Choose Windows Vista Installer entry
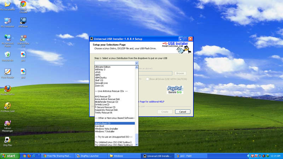 (x=115, y=129)
